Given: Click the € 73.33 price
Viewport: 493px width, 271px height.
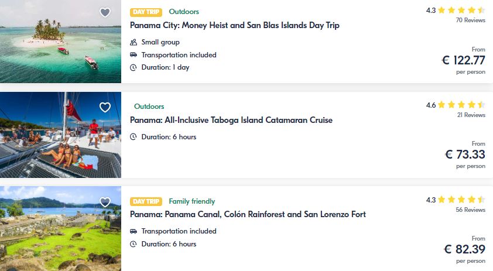Looking at the screenshot, I should tap(465, 155).
